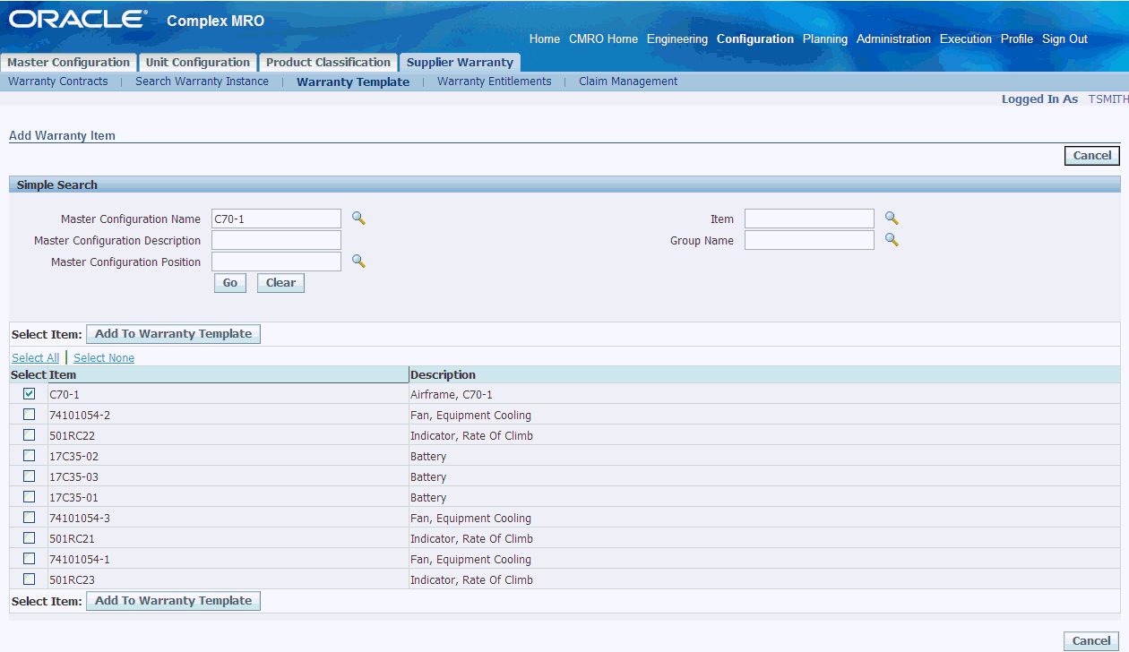Open the Administration menu link

tap(893, 39)
